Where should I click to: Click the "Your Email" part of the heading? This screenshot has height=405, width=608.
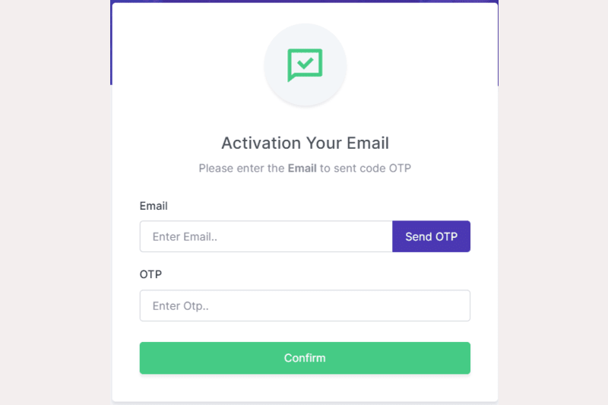(347, 143)
